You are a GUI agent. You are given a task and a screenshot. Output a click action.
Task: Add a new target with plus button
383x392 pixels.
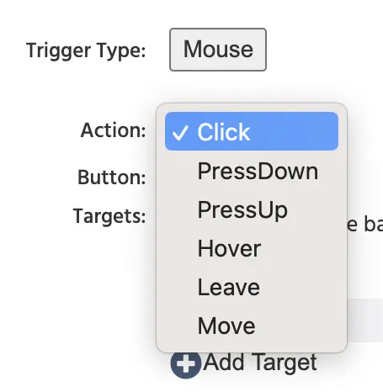[186, 364]
